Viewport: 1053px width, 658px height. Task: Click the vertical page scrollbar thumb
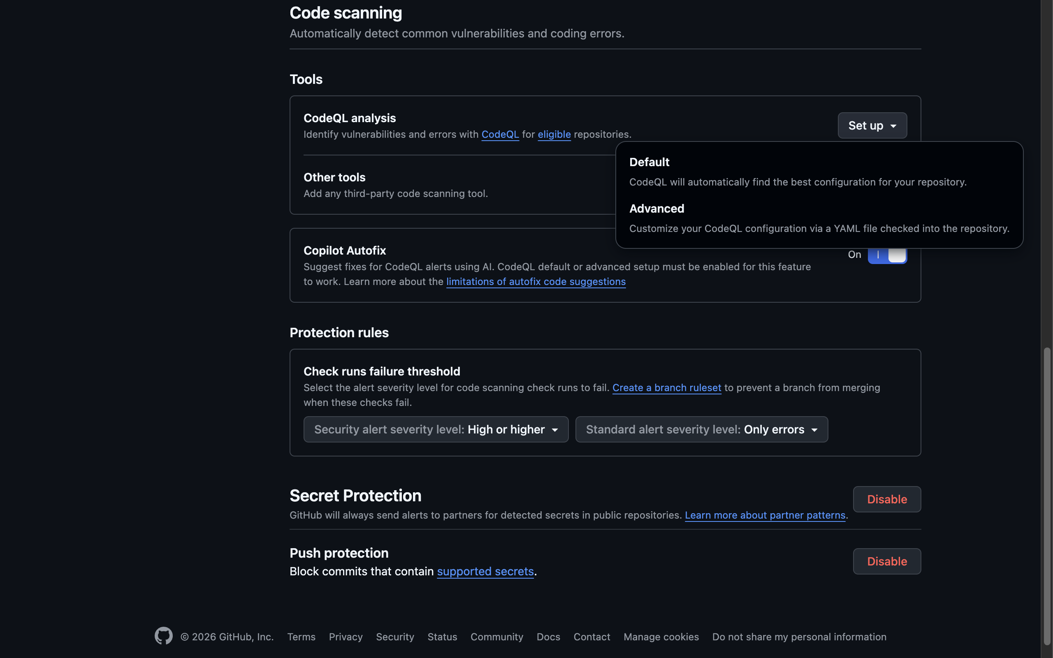[1047, 496]
